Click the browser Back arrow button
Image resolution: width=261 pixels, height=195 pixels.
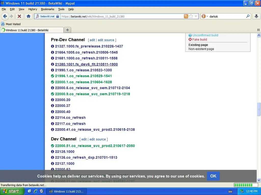(5, 16)
